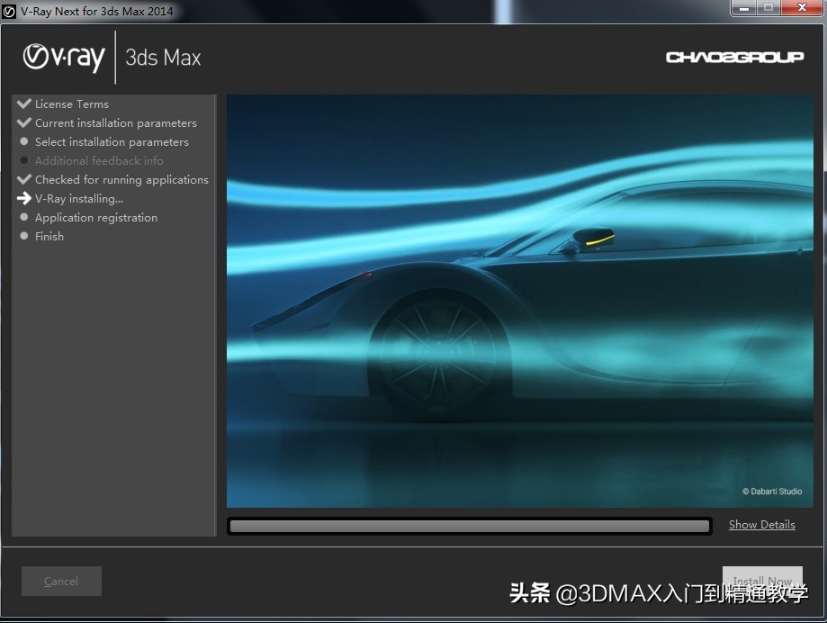The height and width of the screenshot is (623, 827).
Task: Click the ChaosGroup logo
Action: [x=736, y=56]
